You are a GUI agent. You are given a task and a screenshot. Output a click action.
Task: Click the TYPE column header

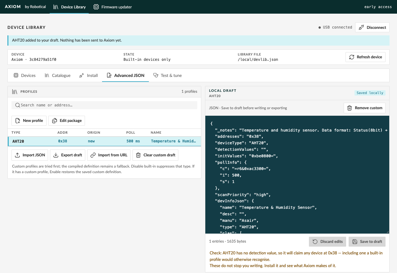(16, 132)
